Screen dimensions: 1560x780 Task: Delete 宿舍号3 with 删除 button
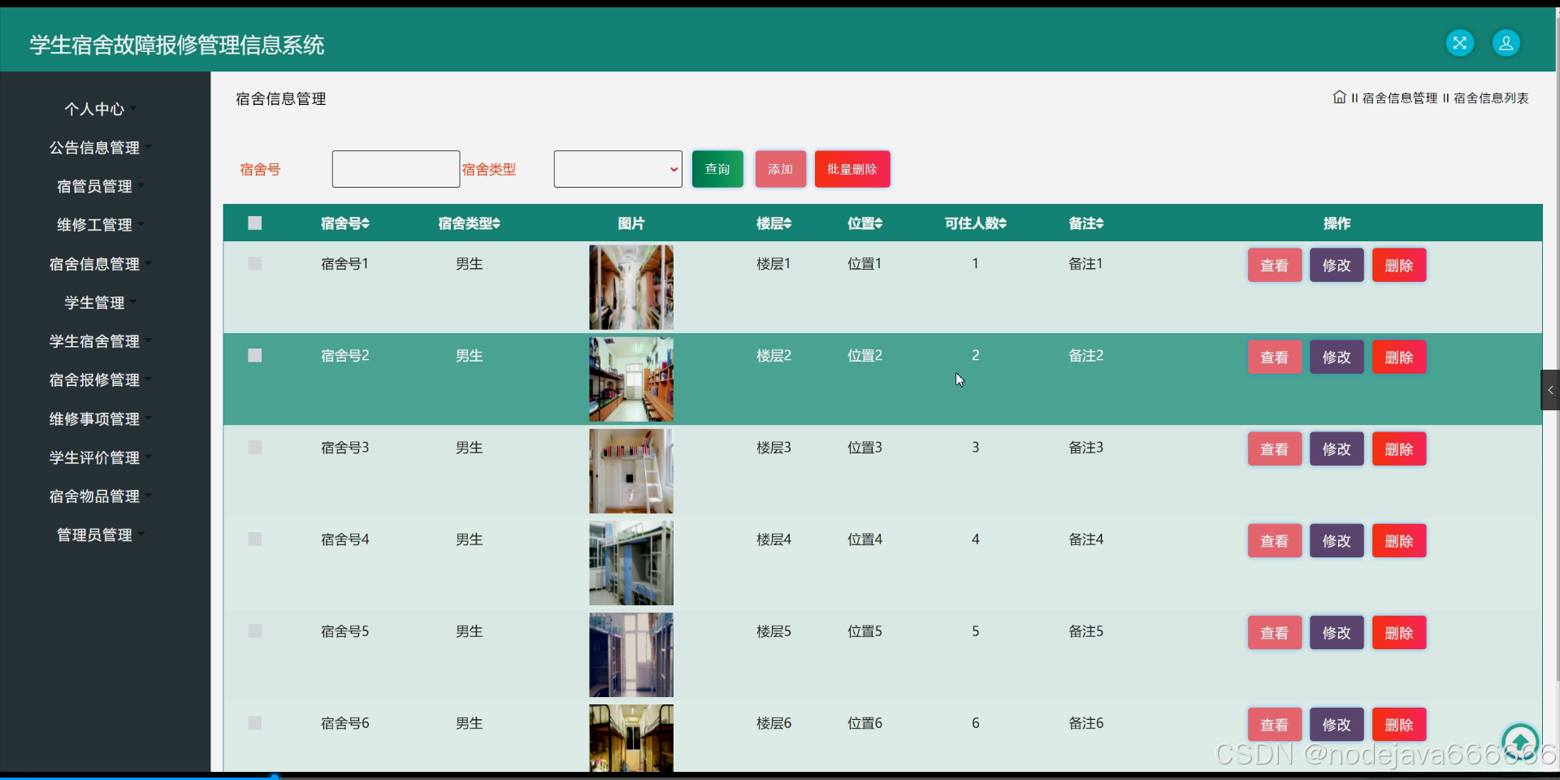(1399, 448)
